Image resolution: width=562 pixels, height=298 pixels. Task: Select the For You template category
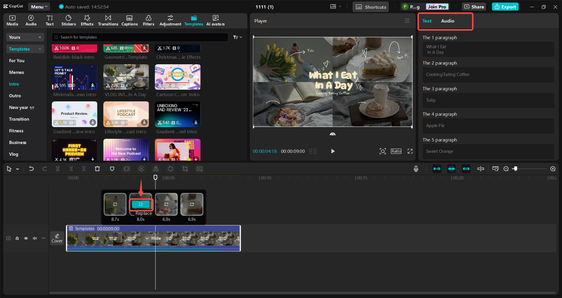(x=17, y=60)
